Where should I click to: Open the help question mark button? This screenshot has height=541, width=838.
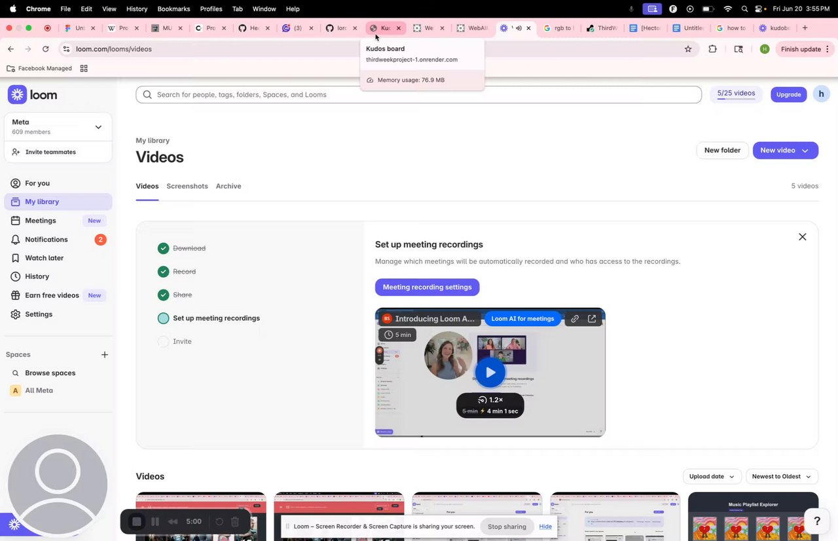pyautogui.click(x=816, y=521)
